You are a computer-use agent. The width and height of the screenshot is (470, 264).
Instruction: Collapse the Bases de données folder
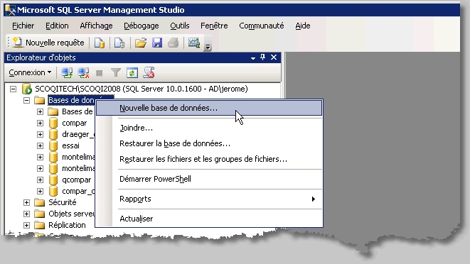click(27, 100)
